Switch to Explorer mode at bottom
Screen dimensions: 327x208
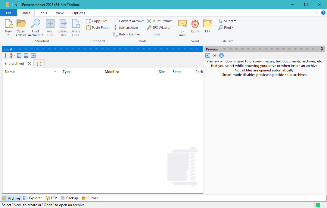[x=32, y=198]
